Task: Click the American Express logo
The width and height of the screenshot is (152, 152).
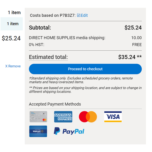Action: [63, 117]
